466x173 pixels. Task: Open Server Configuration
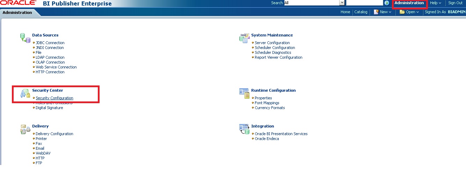(272, 43)
